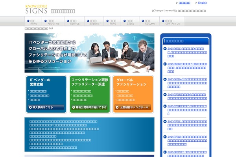
Task: Click the arrow icon beside 7/11 event
Action: pos(165,122)
